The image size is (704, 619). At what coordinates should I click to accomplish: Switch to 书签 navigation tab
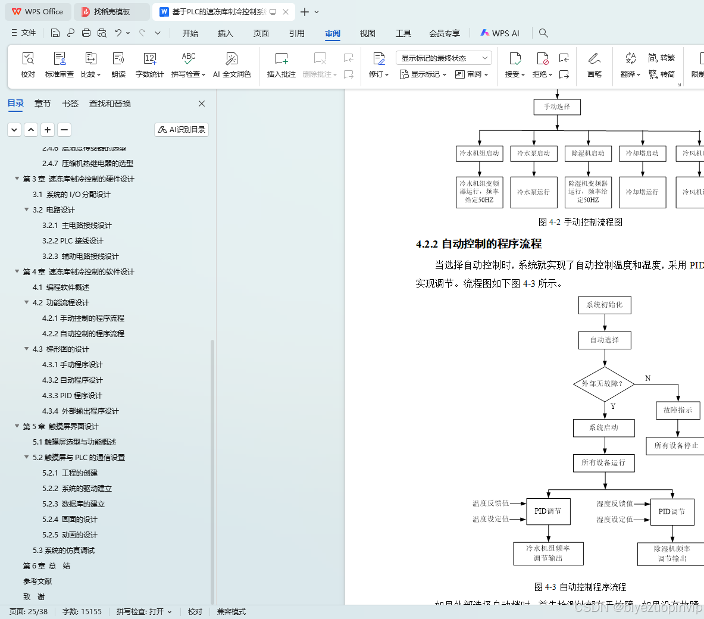coord(70,104)
